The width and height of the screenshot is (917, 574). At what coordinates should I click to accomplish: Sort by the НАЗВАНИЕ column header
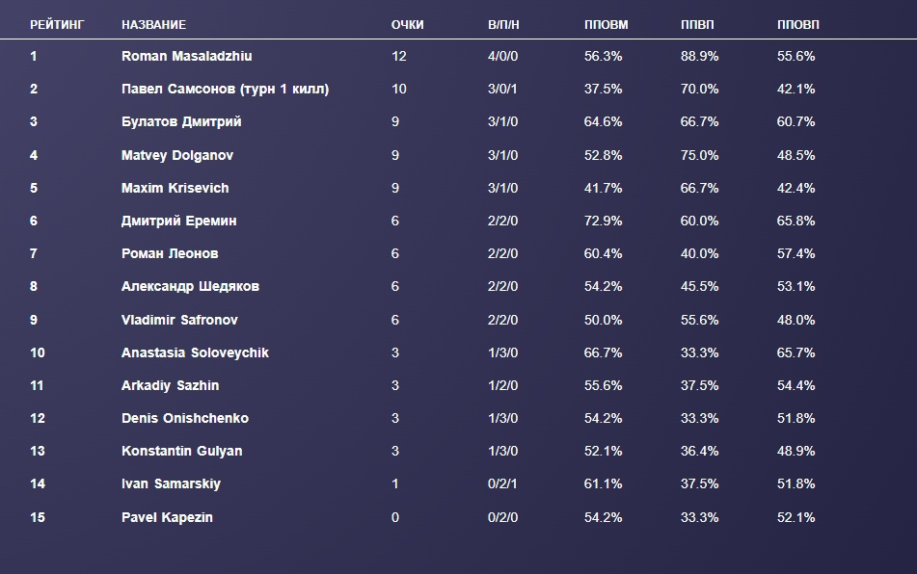click(x=153, y=24)
